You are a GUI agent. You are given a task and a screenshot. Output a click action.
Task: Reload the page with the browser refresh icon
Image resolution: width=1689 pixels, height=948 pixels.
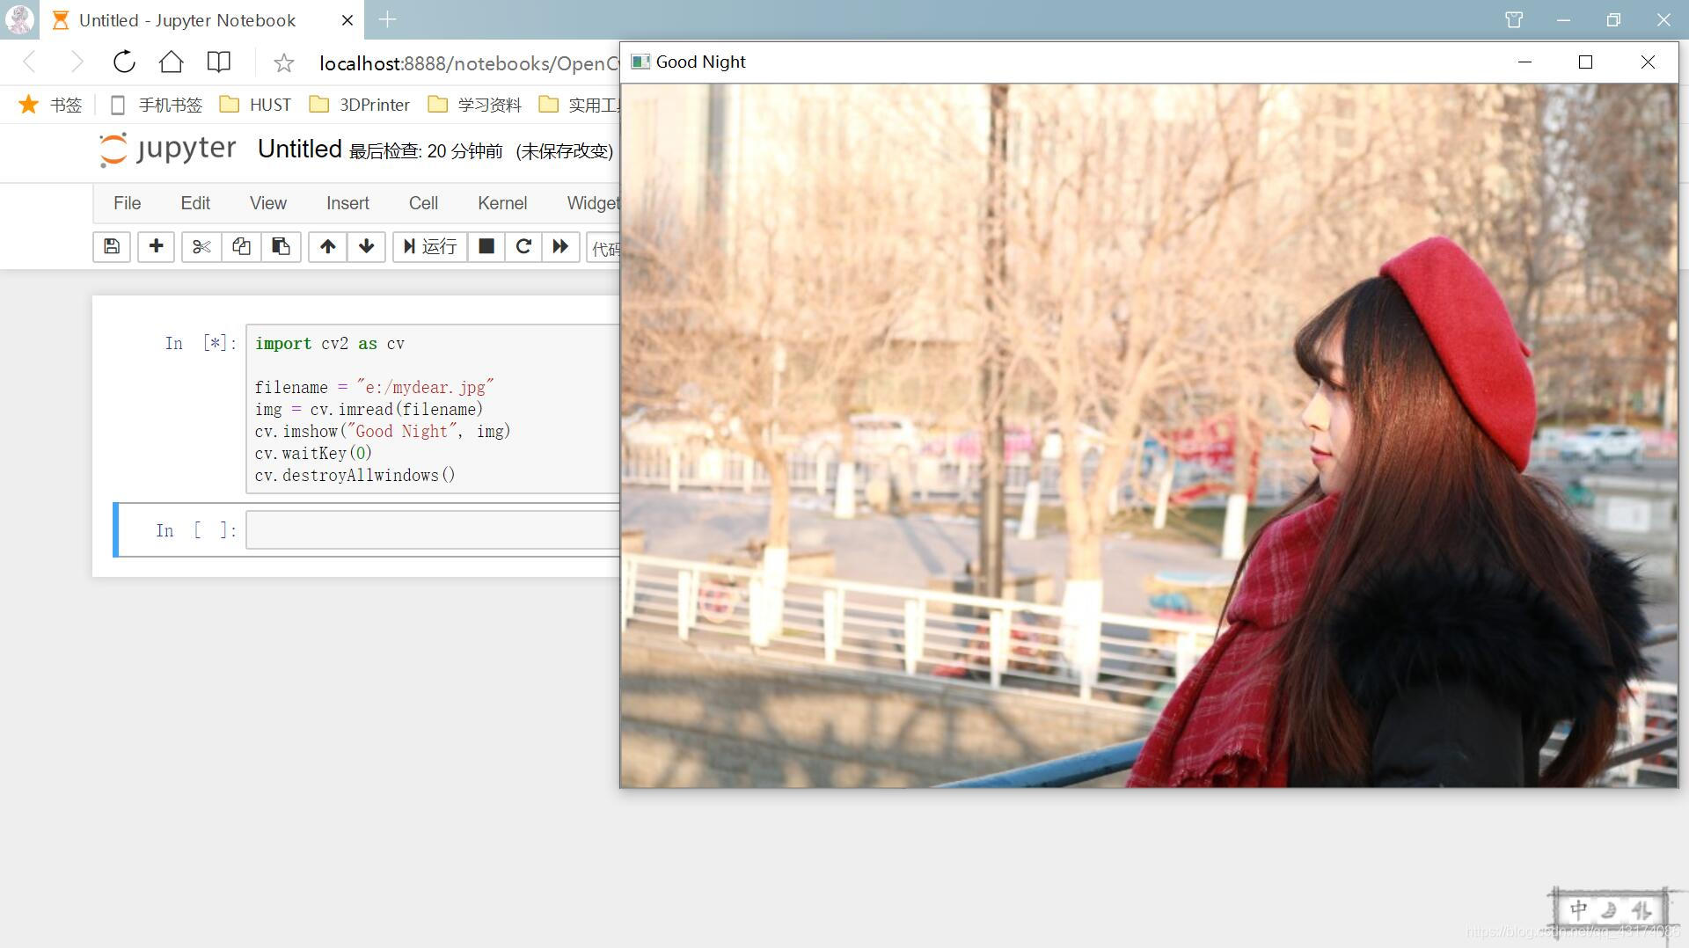(123, 62)
